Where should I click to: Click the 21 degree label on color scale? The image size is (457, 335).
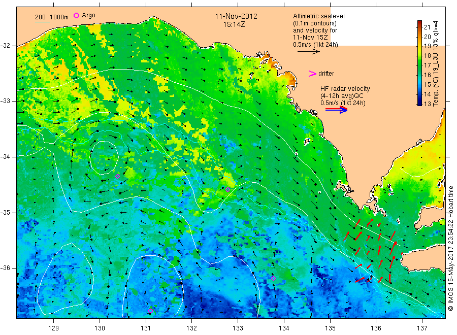pos(427,27)
